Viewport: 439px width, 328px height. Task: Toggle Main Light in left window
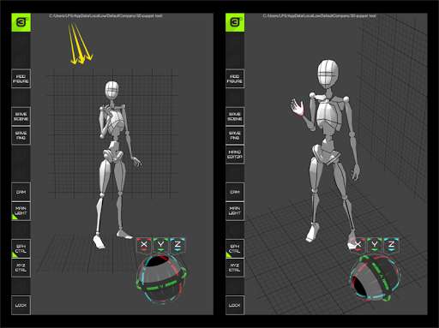(x=21, y=211)
